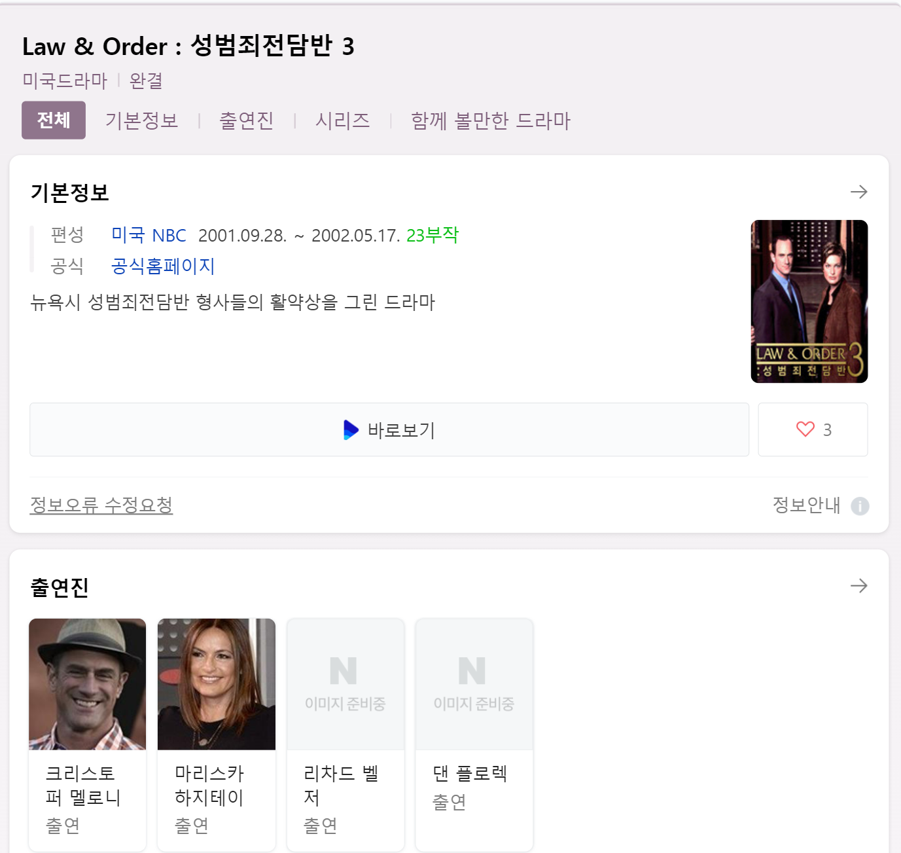Open 마리스카 하지테이 cast photo
Screen dimensions: 901x853
coord(217,684)
